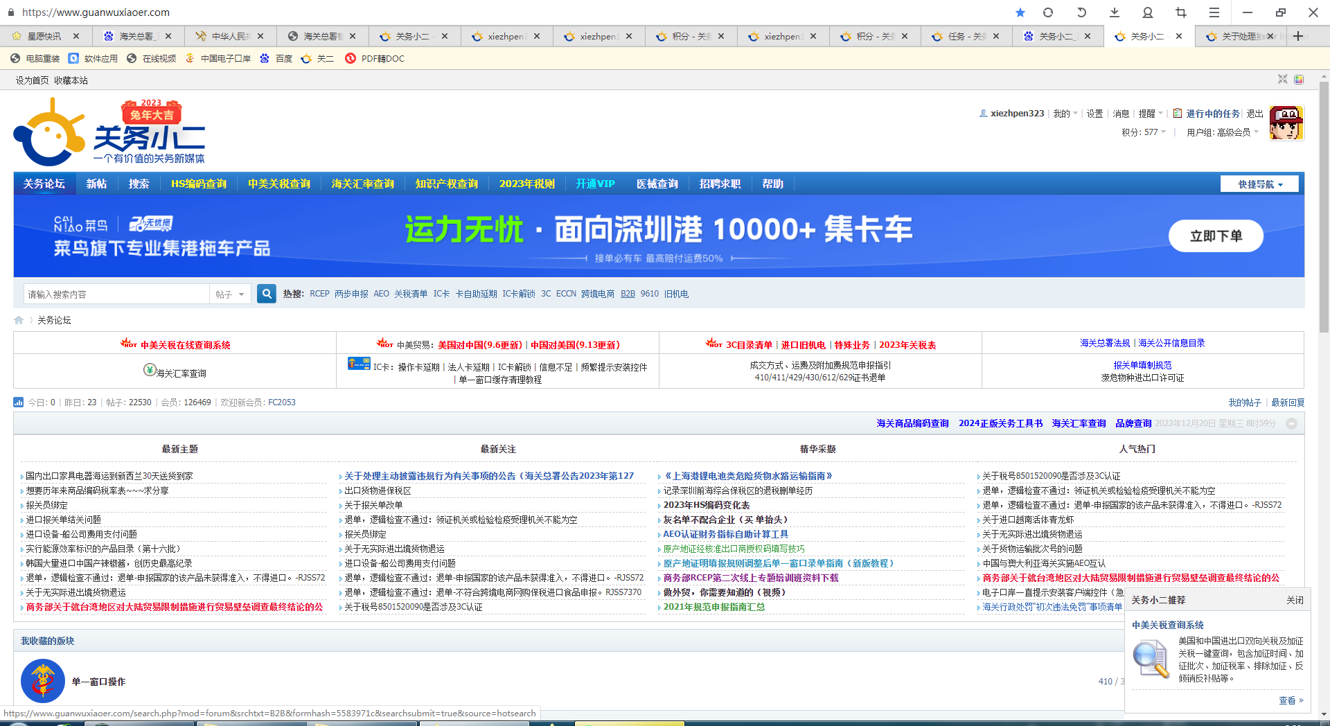This screenshot has height=726, width=1330.
Task: Open the 电脑重装 bookmark
Action: (x=35, y=59)
